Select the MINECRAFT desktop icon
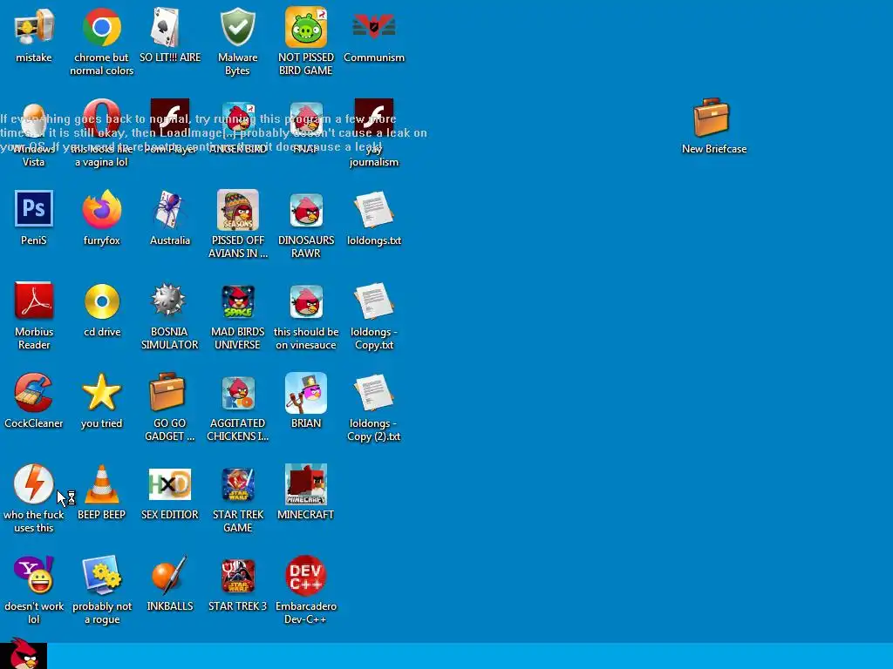 (306, 484)
